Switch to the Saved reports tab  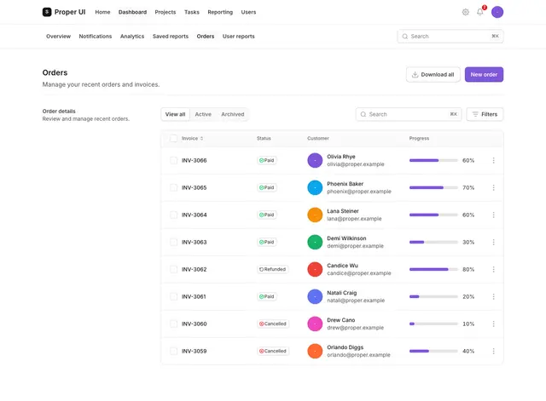[x=171, y=36]
